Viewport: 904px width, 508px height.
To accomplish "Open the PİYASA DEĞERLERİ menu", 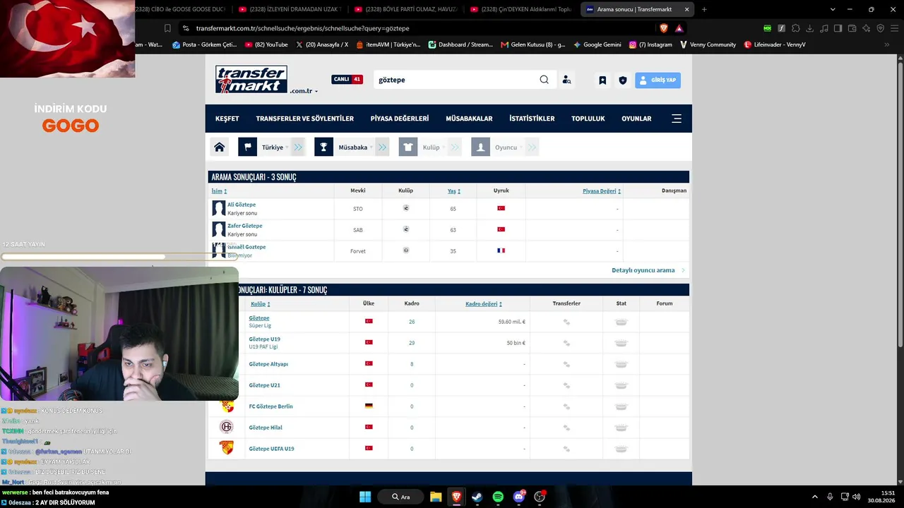I will point(400,119).
